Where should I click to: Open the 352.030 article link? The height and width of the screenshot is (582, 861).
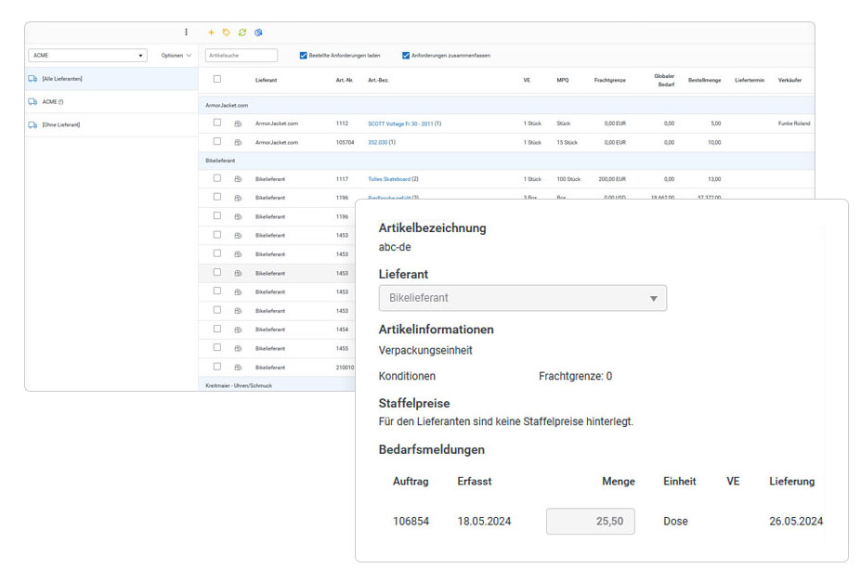click(x=378, y=142)
